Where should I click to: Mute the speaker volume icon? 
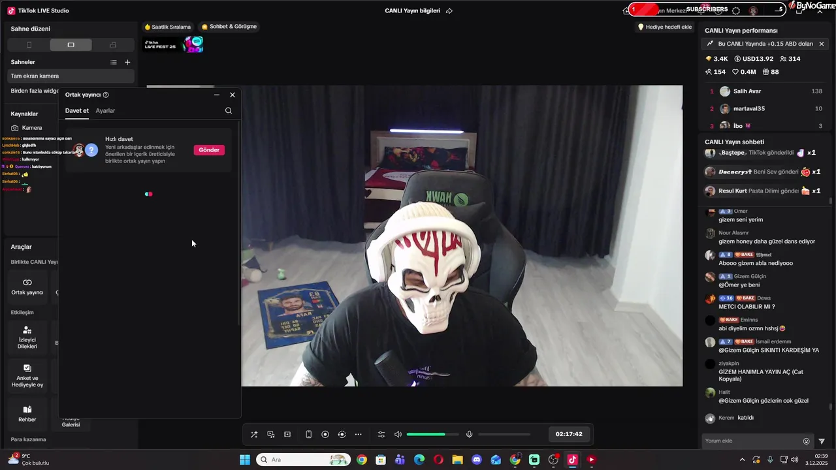pyautogui.click(x=398, y=434)
